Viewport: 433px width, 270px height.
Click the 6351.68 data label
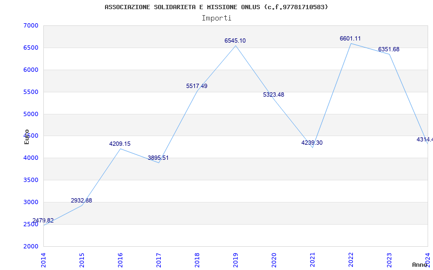click(x=389, y=49)
